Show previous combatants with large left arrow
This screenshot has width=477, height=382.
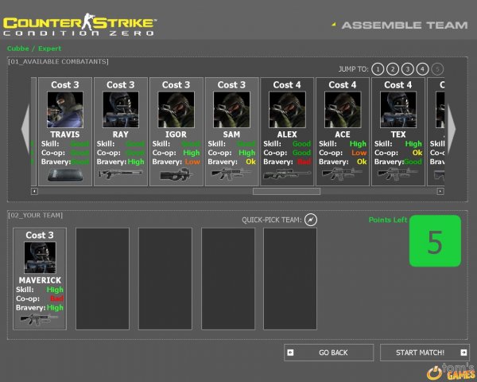[x=25, y=129]
